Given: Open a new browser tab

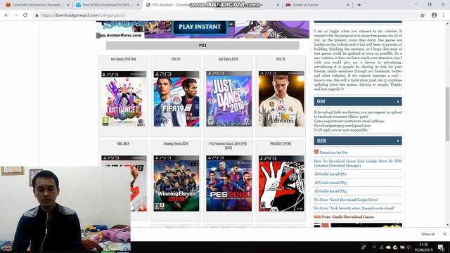Looking at the screenshot, I should point(359,5).
